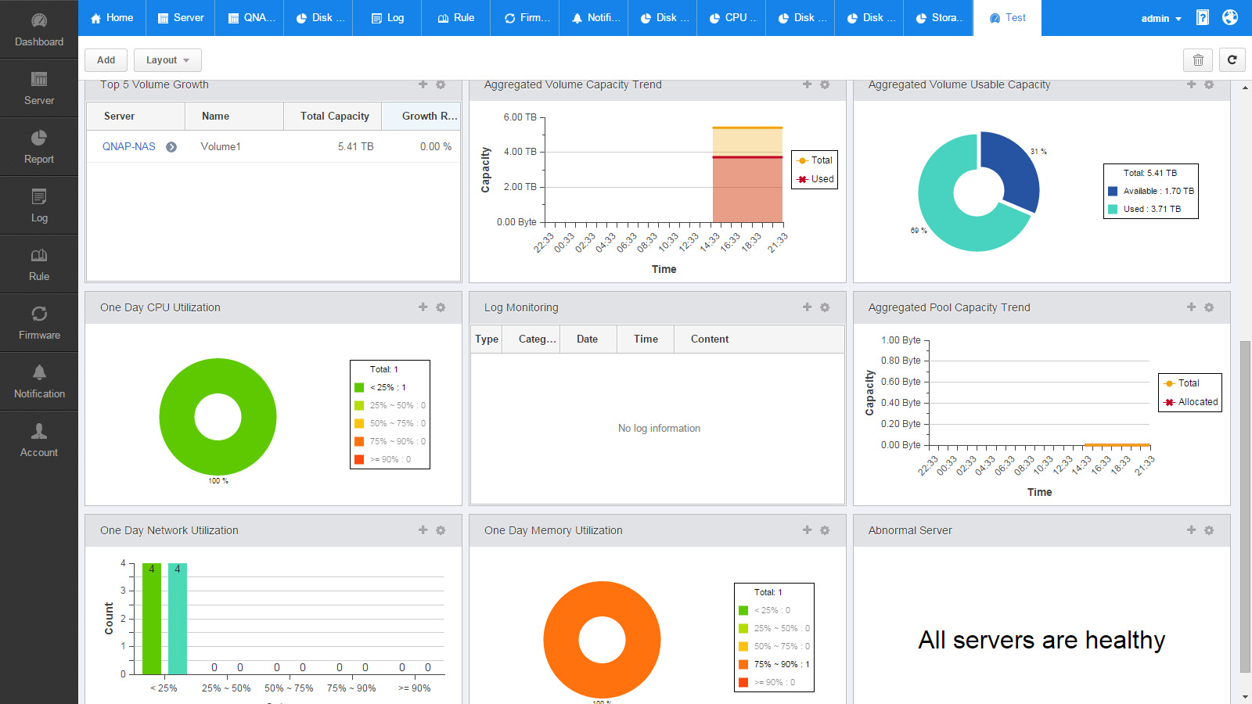Switch to the Home tab

(x=112, y=18)
